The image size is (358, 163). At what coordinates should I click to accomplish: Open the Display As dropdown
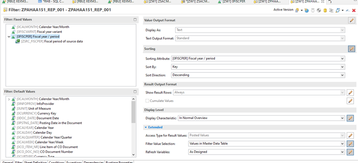(260, 30)
